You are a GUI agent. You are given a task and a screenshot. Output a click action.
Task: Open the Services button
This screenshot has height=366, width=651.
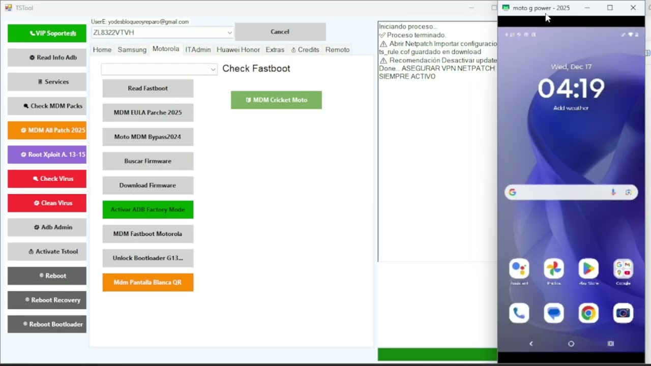[x=47, y=82]
